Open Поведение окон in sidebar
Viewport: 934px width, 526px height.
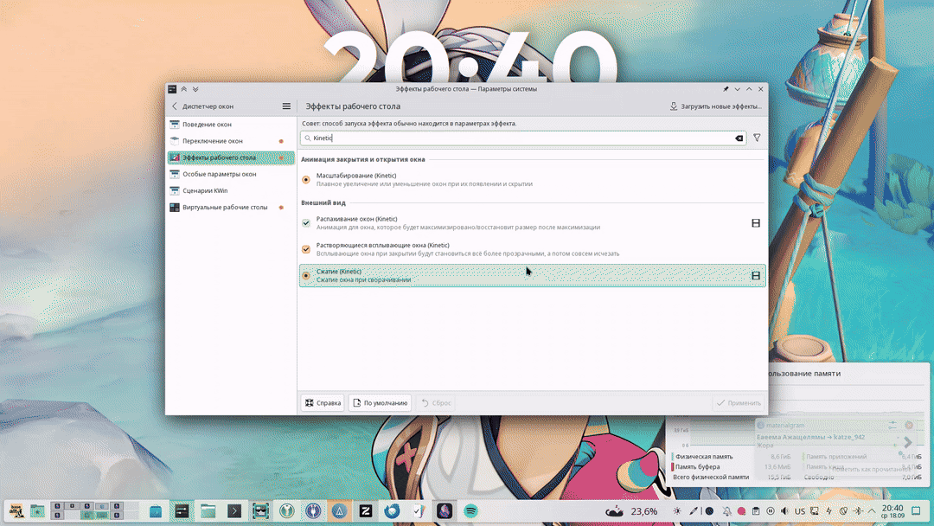tap(208, 125)
